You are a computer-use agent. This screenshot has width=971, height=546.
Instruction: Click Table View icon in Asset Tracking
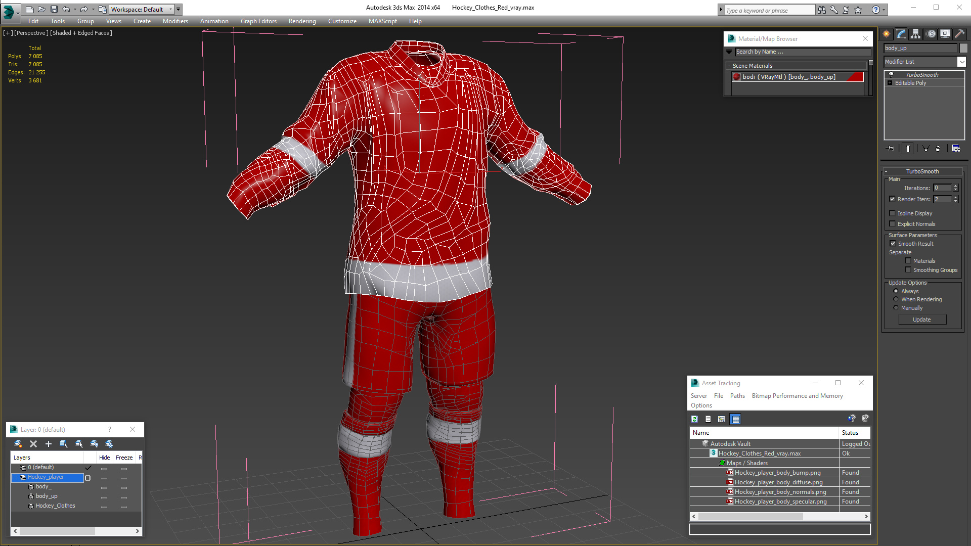[x=736, y=419]
